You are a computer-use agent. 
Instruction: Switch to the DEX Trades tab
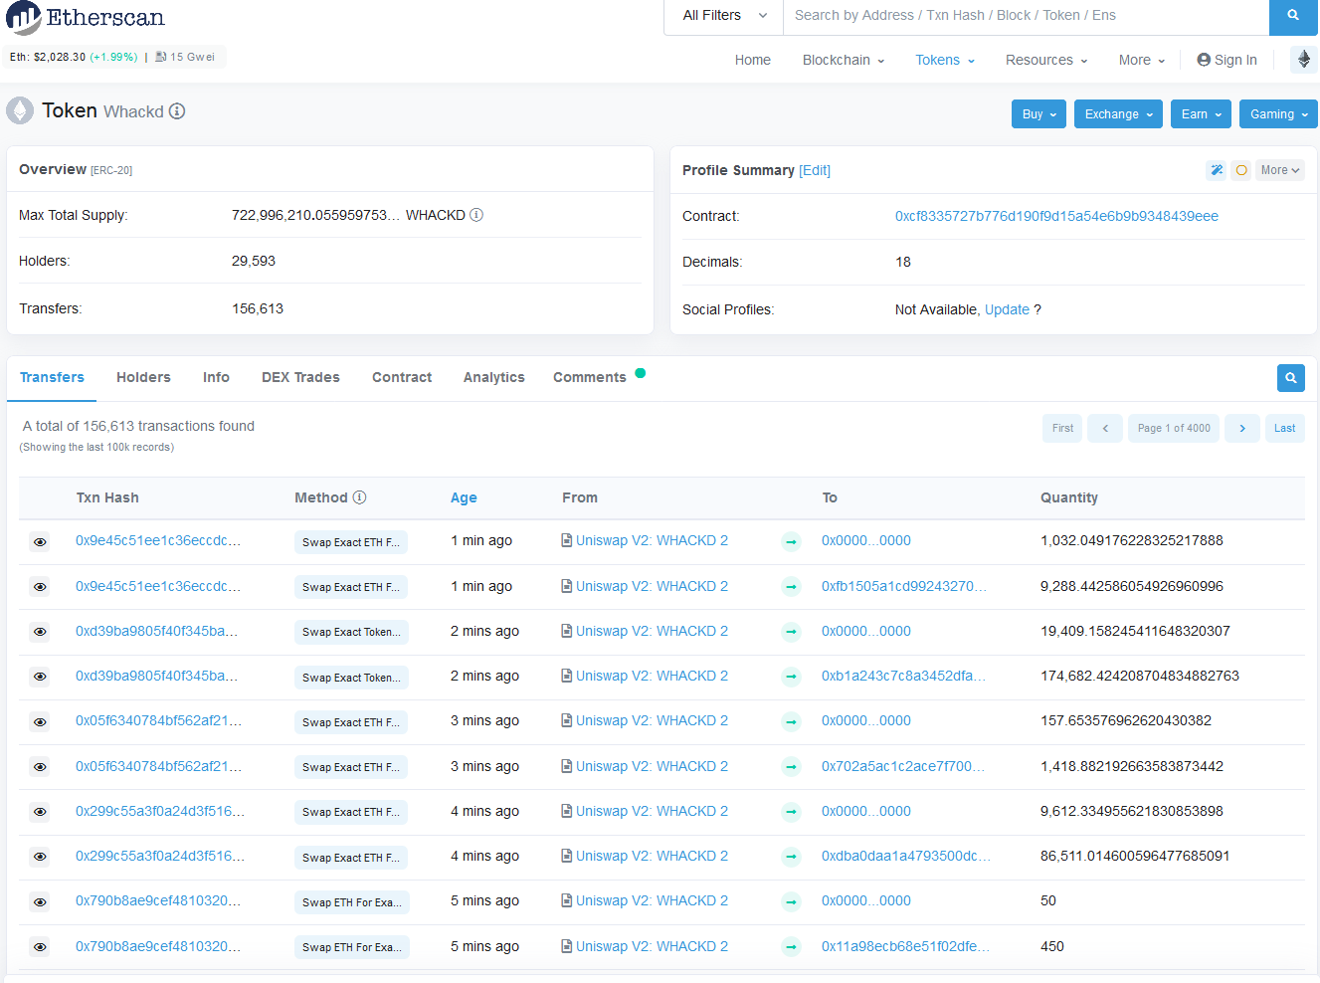coord(300,377)
